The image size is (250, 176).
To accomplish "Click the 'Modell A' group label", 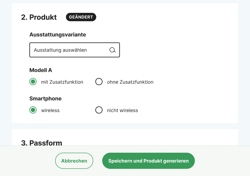I will (41, 70).
